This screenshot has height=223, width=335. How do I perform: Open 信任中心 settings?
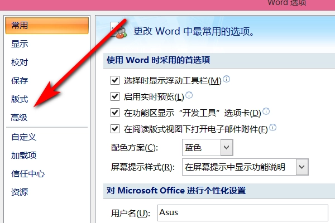(28, 174)
